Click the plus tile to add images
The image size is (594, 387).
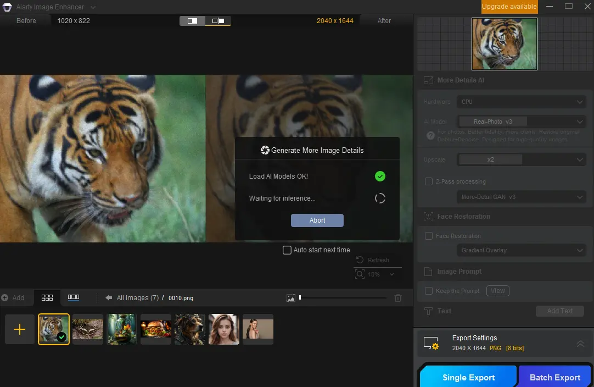(x=20, y=329)
